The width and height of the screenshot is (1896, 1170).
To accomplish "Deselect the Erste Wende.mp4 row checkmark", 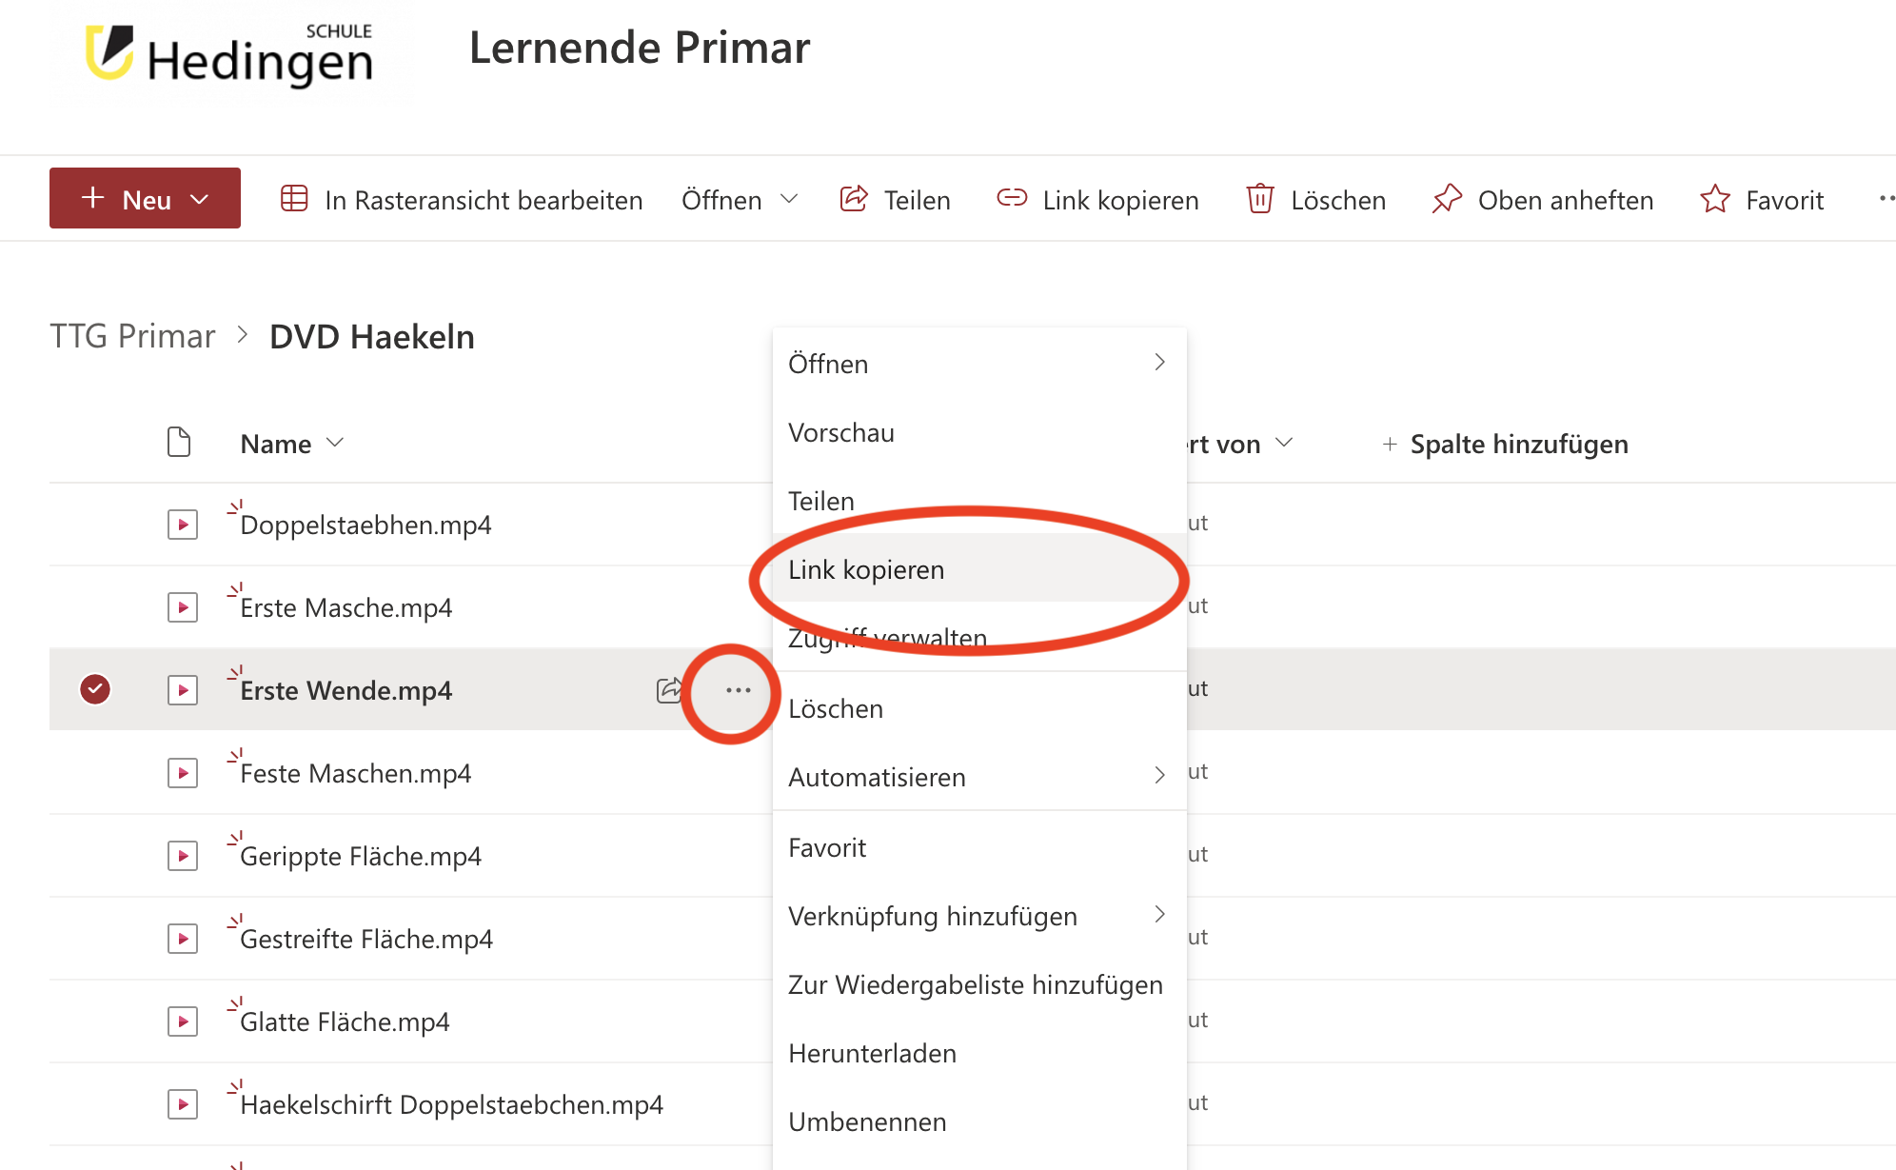I will coord(95,689).
